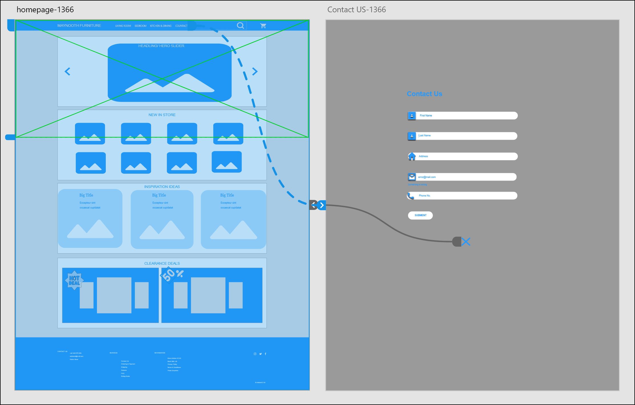The image size is (635, 405).
Task: Click the SUBMENT button
Action: coord(420,215)
